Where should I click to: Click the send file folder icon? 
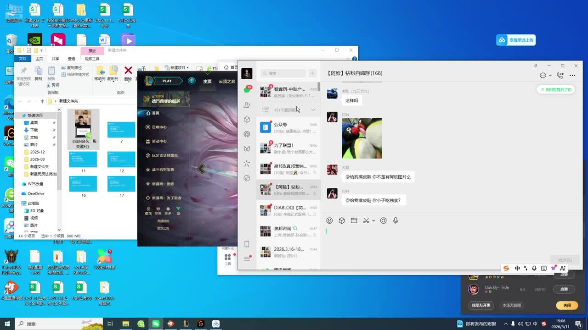coord(354,220)
